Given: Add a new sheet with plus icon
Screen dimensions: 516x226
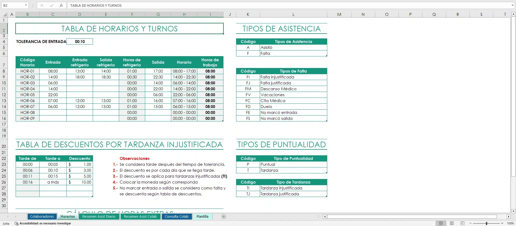Looking at the screenshot, I should [x=223, y=217].
